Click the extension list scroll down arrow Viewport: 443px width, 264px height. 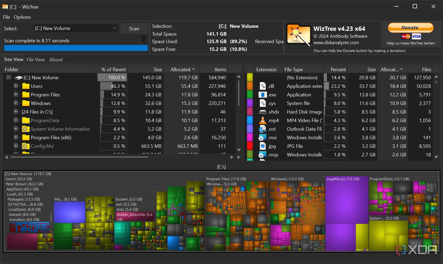pos(436,157)
